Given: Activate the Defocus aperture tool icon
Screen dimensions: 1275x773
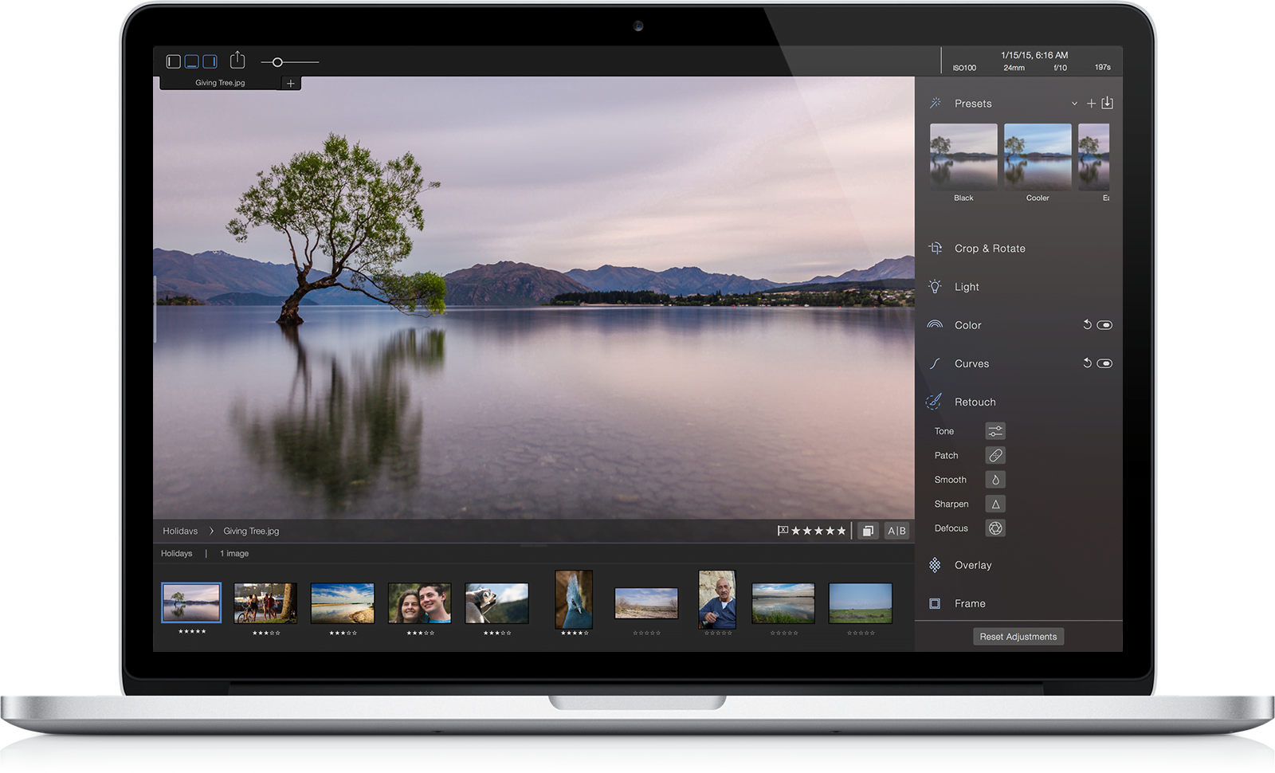Looking at the screenshot, I should (995, 528).
